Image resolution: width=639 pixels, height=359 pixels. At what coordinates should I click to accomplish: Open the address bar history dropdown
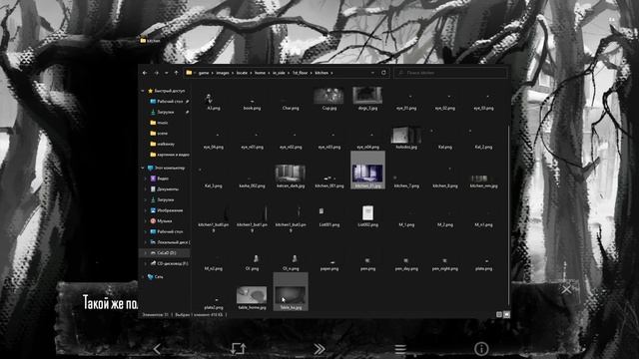point(372,73)
